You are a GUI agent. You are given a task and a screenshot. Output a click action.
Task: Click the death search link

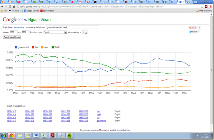(99, 114)
